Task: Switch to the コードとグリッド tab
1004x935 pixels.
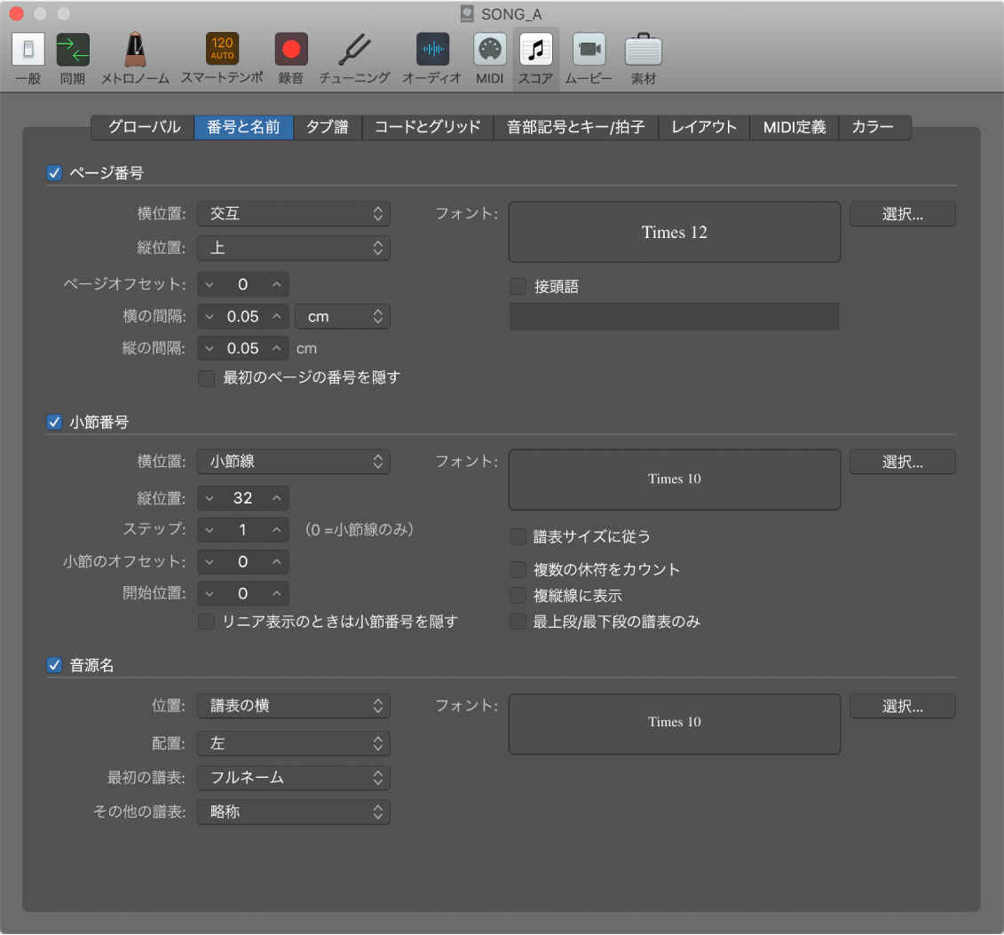Action: click(427, 127)
